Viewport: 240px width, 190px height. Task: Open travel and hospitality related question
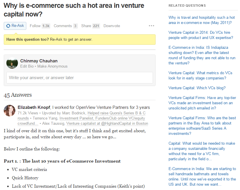(x=202, y=20)
